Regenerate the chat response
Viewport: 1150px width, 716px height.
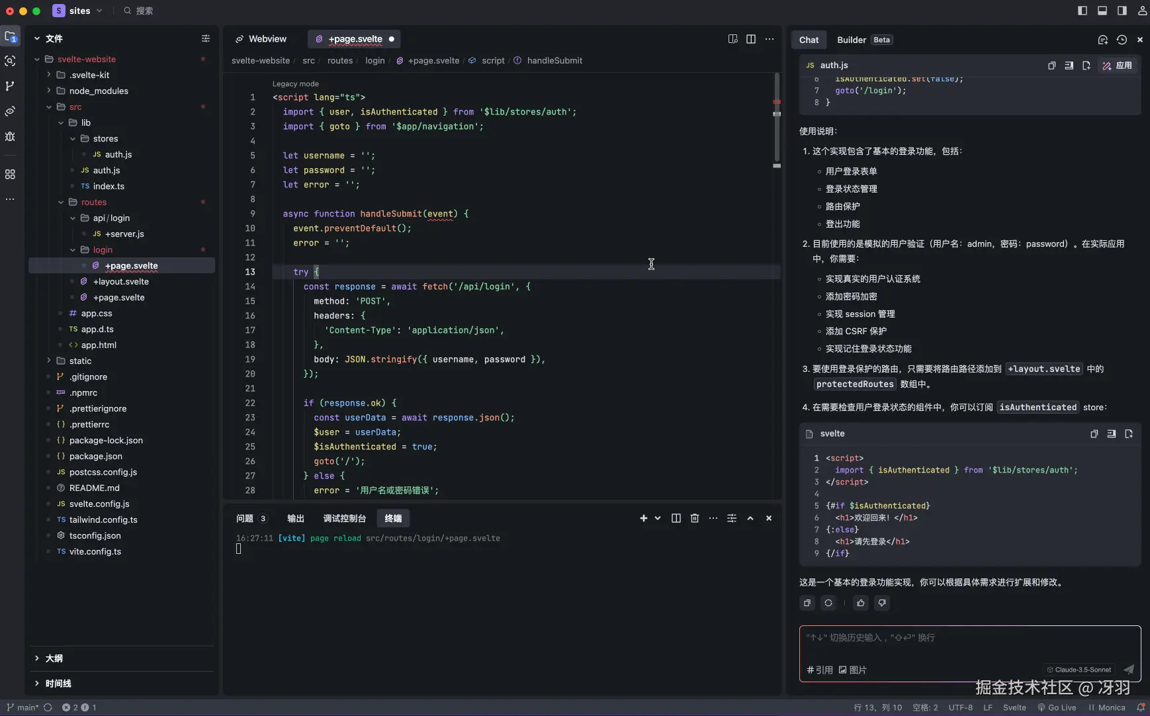coord(828,603)
